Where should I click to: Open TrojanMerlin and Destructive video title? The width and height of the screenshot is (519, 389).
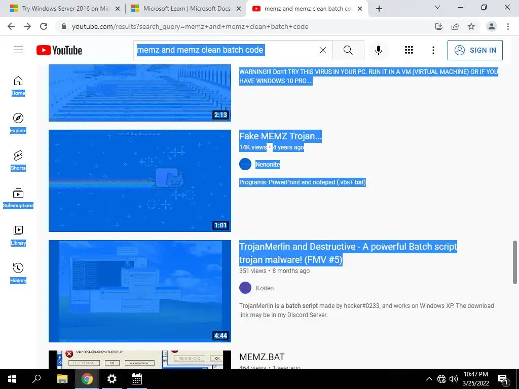click(x=348, y=253)
